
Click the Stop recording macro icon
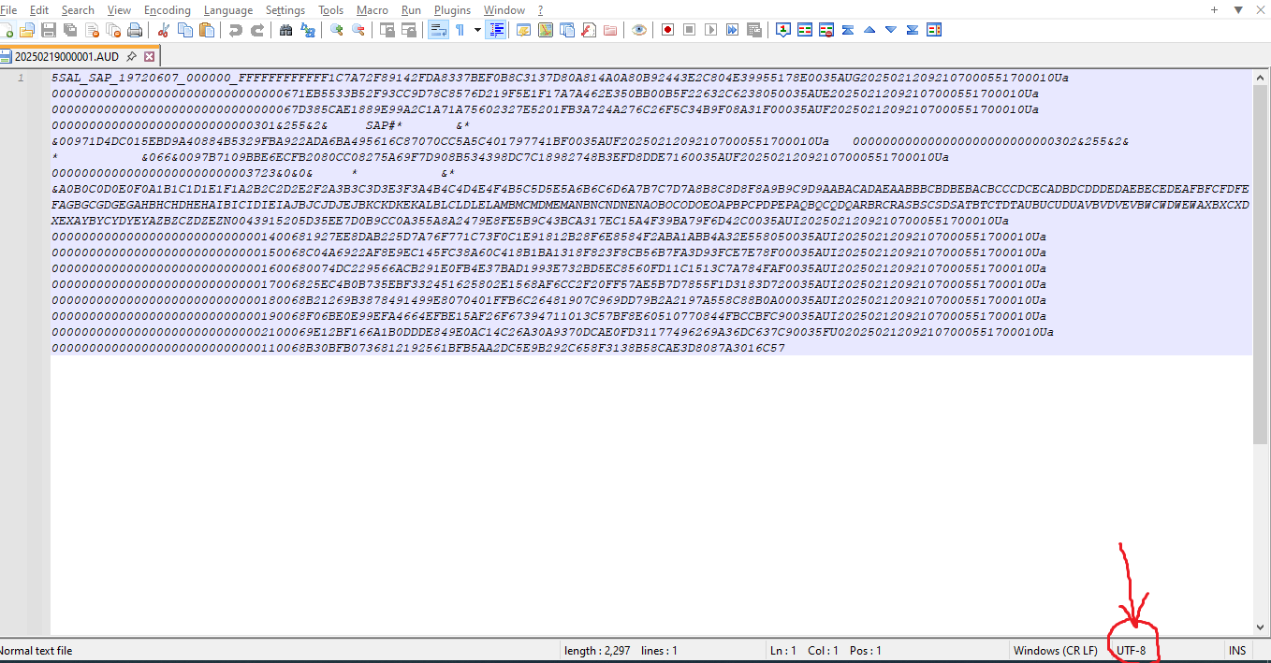689,30
